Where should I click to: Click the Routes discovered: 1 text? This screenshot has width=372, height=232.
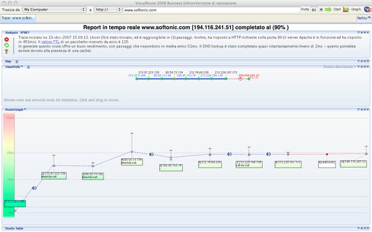340,67
